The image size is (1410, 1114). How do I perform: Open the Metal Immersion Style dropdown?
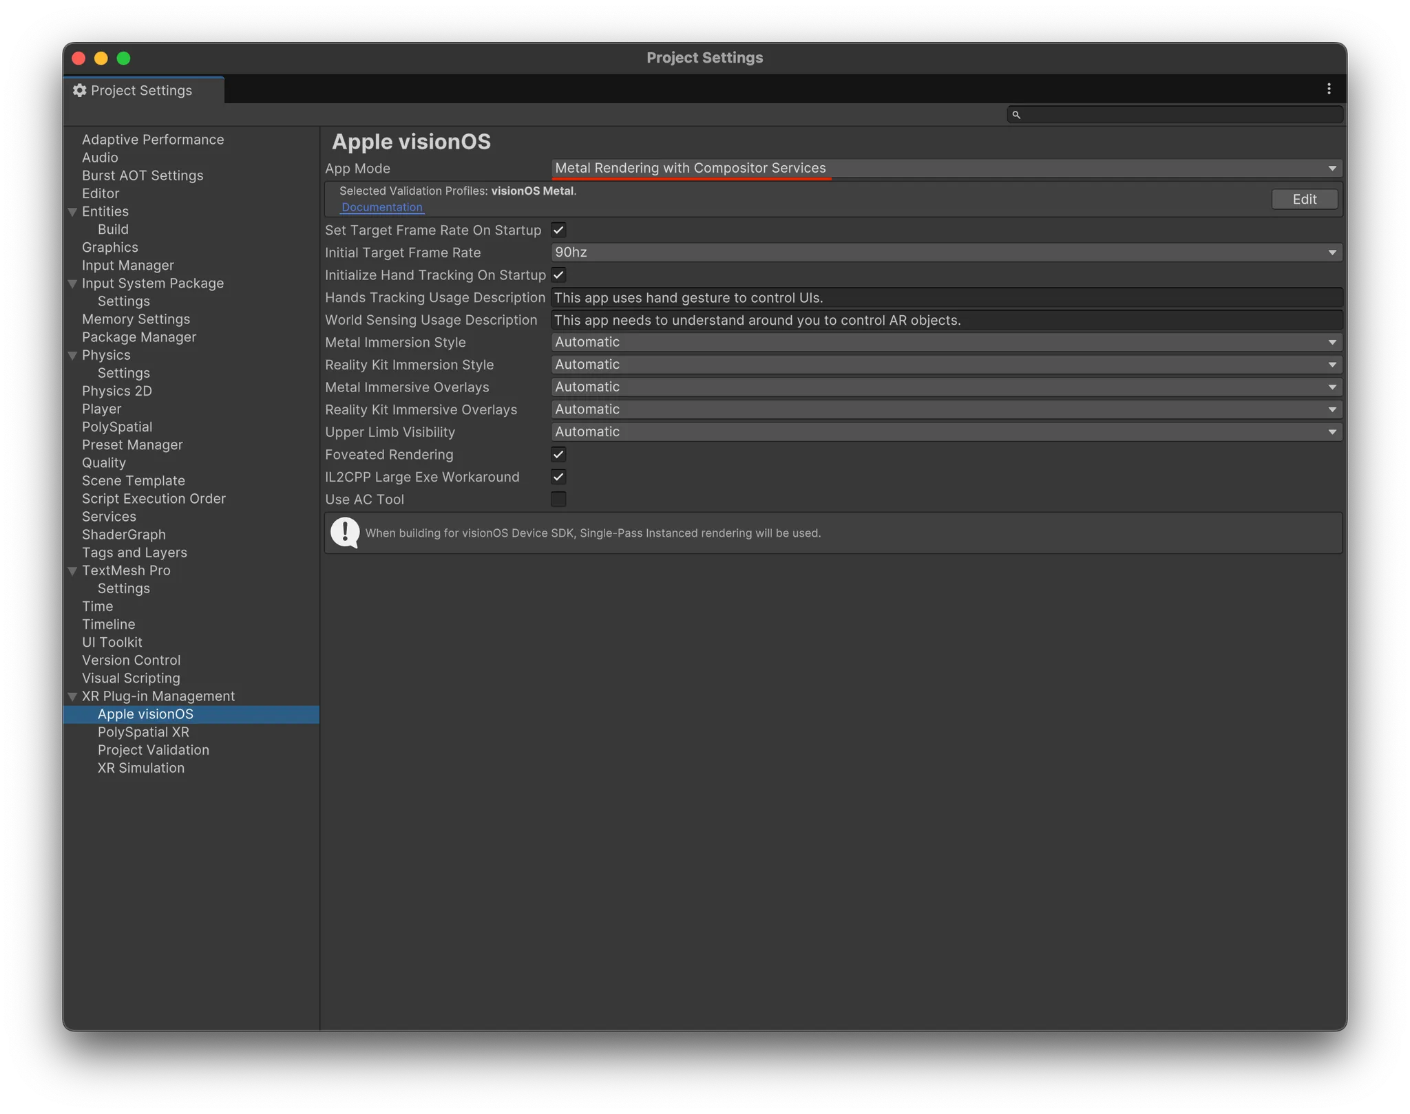pos(946,343)
